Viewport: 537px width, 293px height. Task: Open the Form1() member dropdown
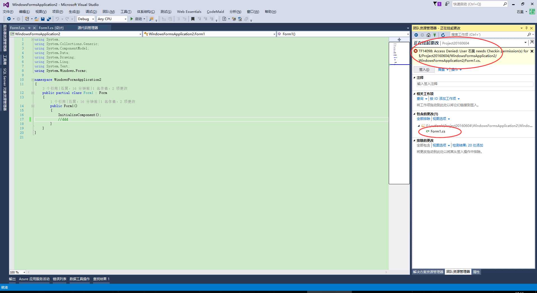click(x=343, y=34)
